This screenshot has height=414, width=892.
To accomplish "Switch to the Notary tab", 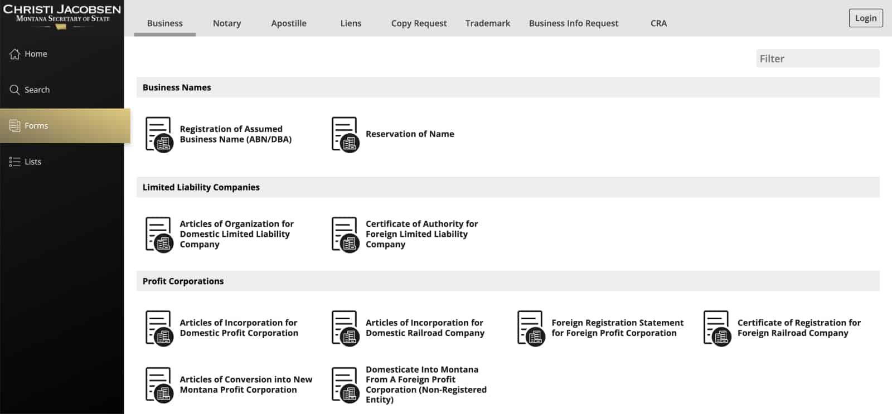I will [x=227, y=23].
